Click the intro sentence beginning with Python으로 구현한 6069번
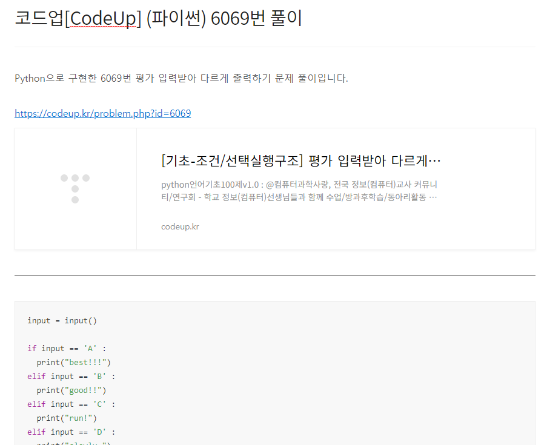The width and height of the screenshot is (547, 445). click(x=181, y=78)
